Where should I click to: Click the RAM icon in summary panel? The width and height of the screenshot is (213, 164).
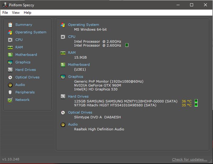(63, 53)
